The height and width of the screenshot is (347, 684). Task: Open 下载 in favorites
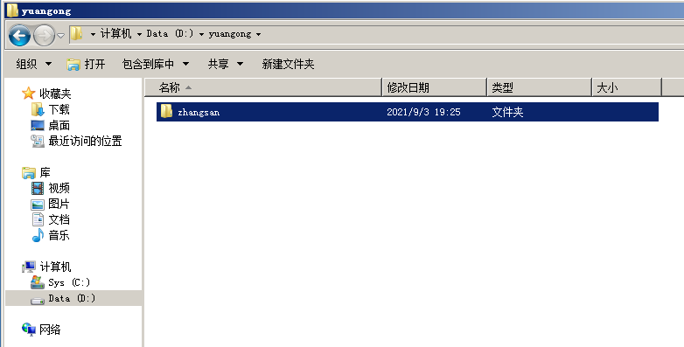[59, 109]
